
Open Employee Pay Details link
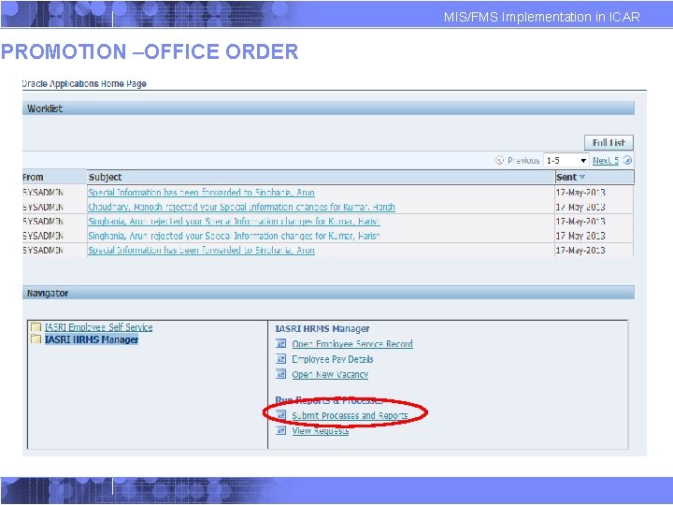click(333, 359)
